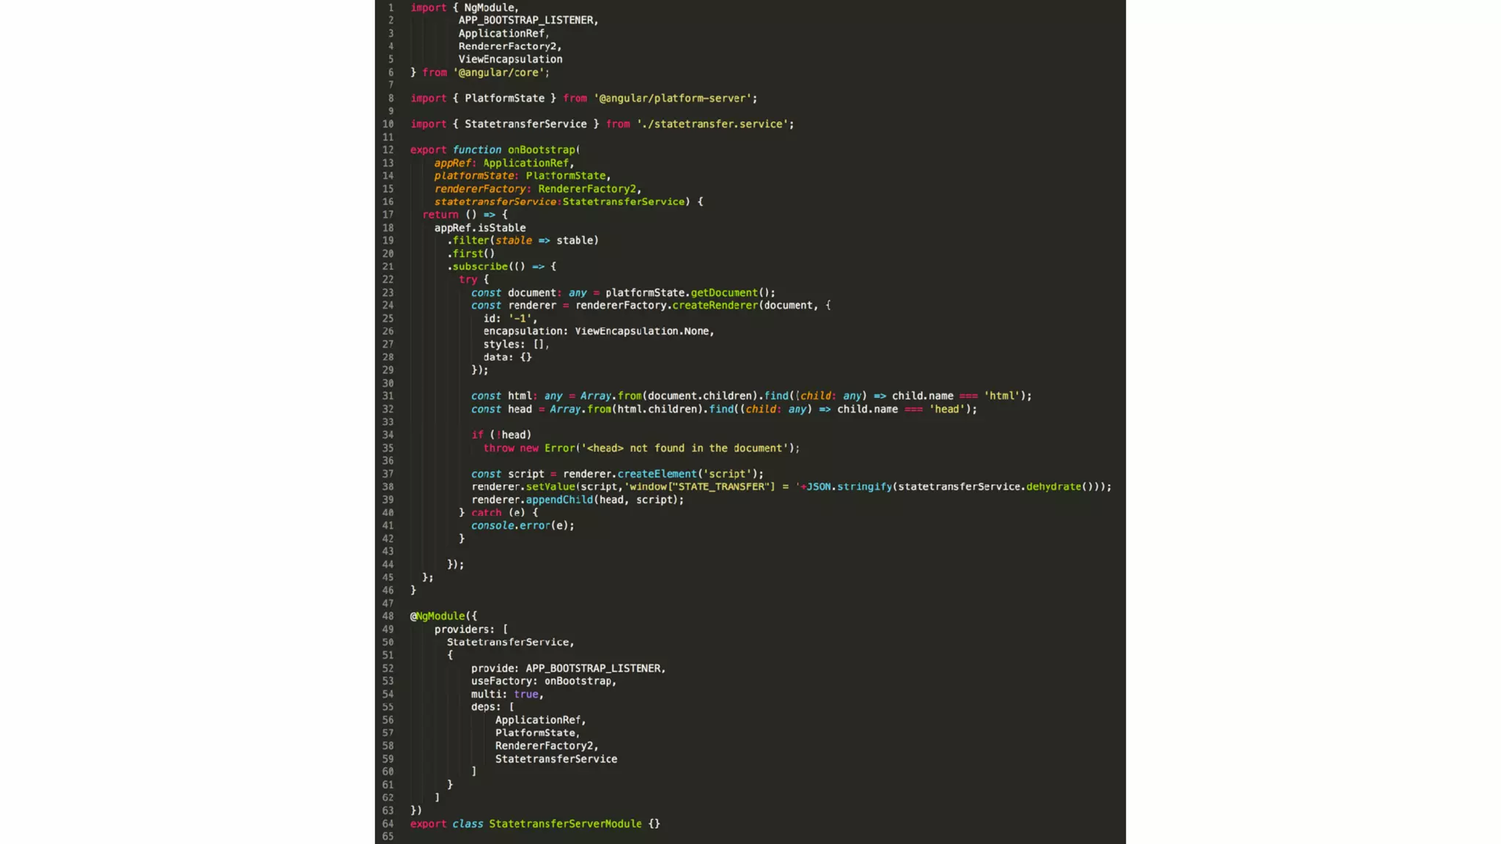The height and width of the screenshot is (844, 1501).
Task: Click line number 64 in the gutter
Action: click(388, 823)
